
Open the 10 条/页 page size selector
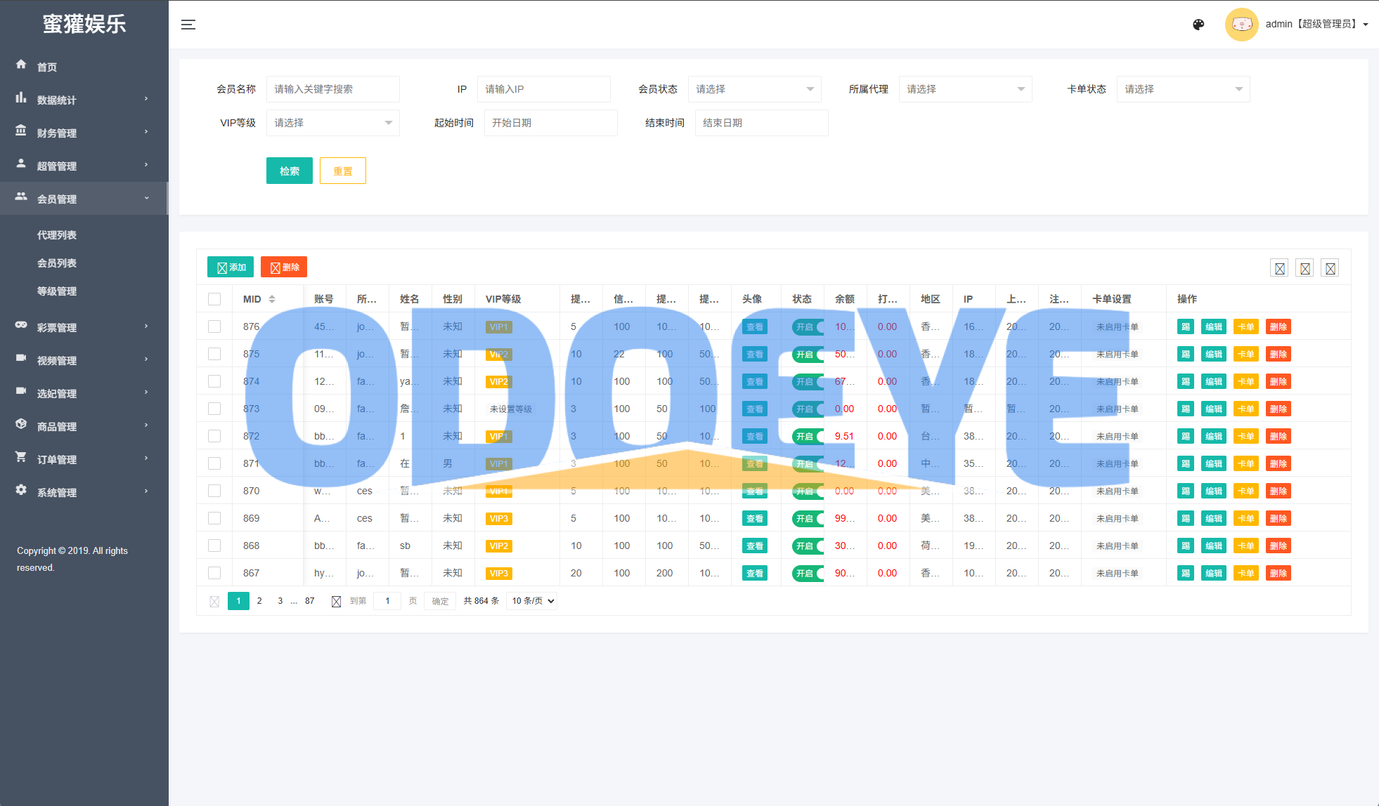(532, 601)
